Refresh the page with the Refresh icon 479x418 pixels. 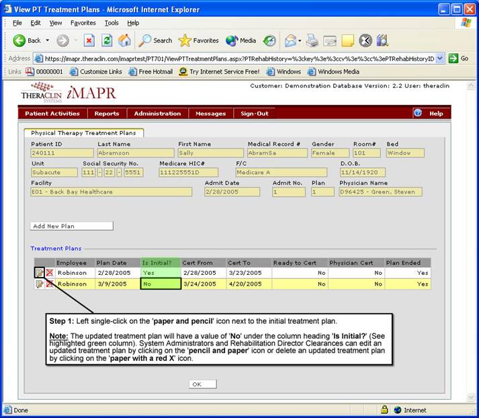107,40
